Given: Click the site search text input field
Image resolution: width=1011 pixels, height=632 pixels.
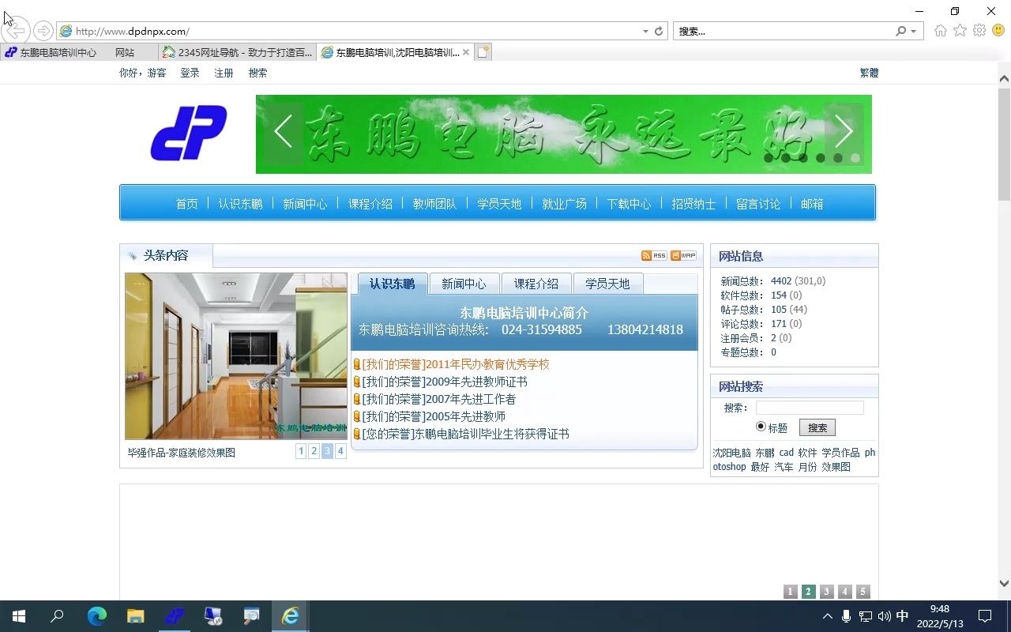Looking at the screenshot, I should click(x=810, y=407).
